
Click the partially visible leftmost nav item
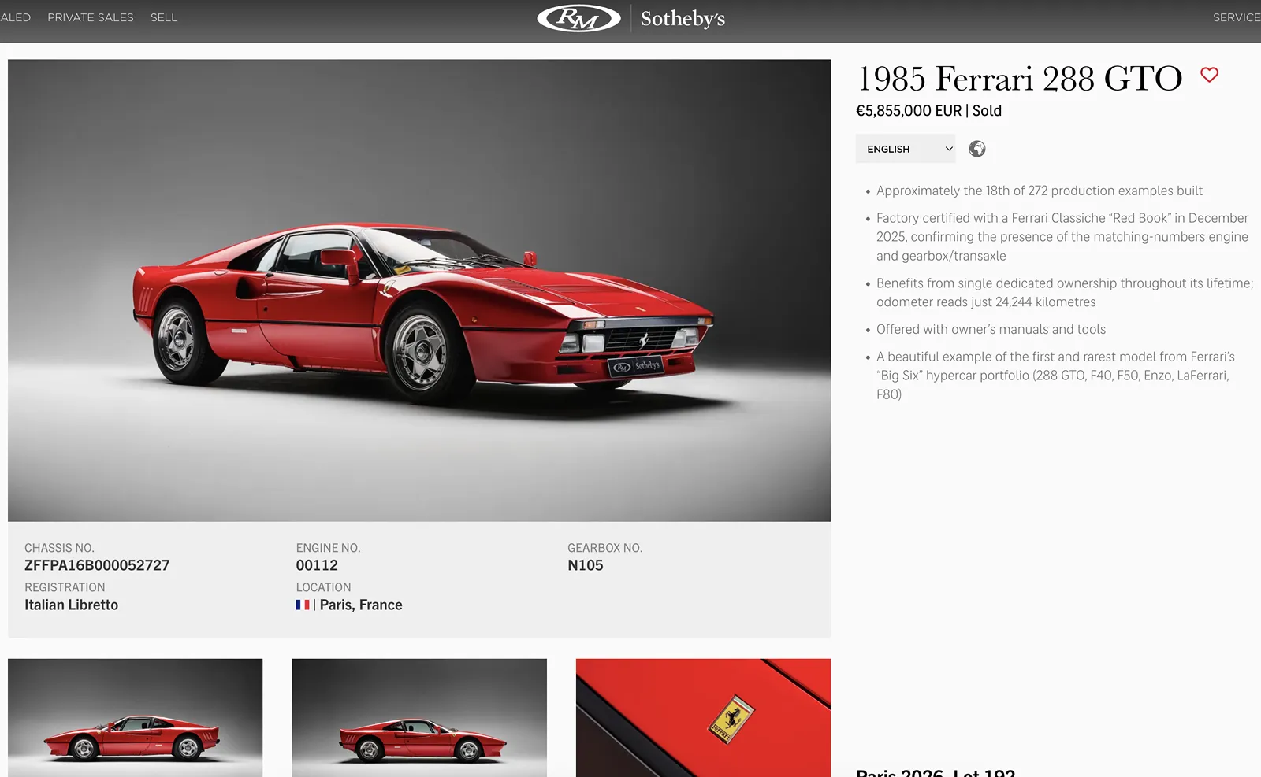click(x=15, y=17)
